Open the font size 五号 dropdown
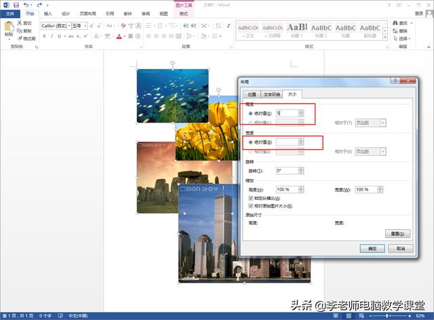This screenshot has height=320, width=434. coord(85,26)
